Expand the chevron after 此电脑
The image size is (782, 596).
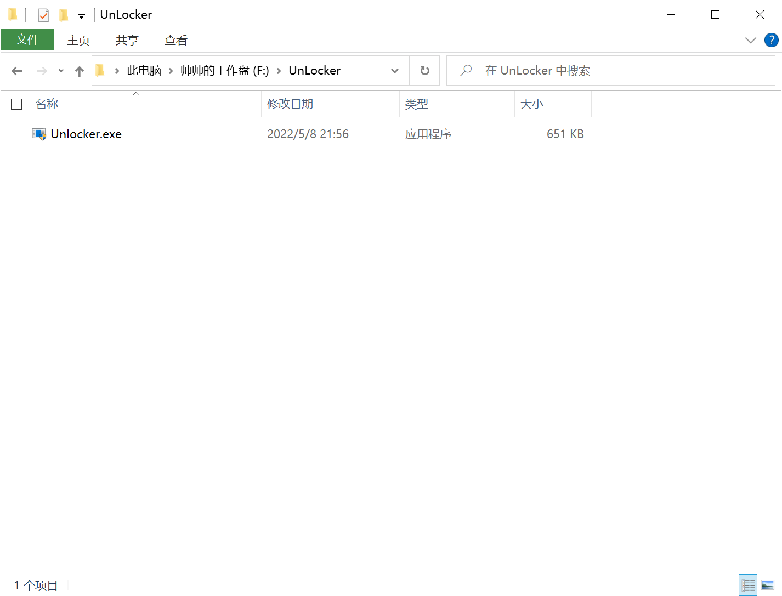[x=171, y=71]
